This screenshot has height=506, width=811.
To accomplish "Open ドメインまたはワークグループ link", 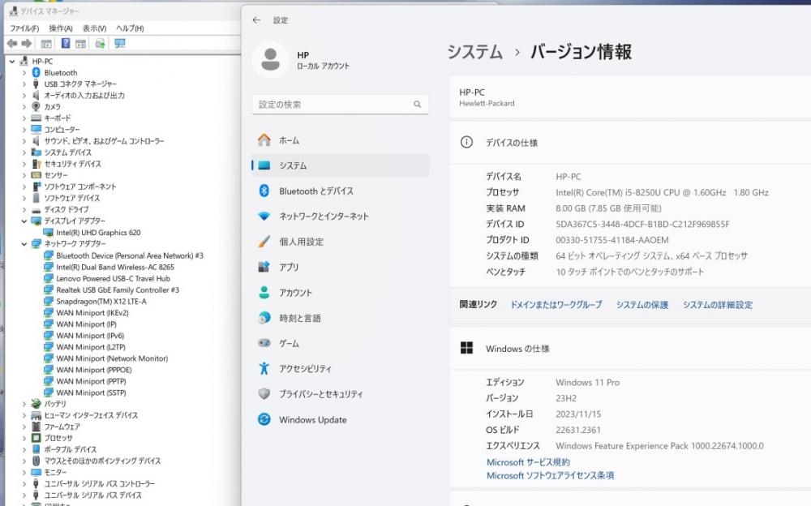I will (556, 305).
